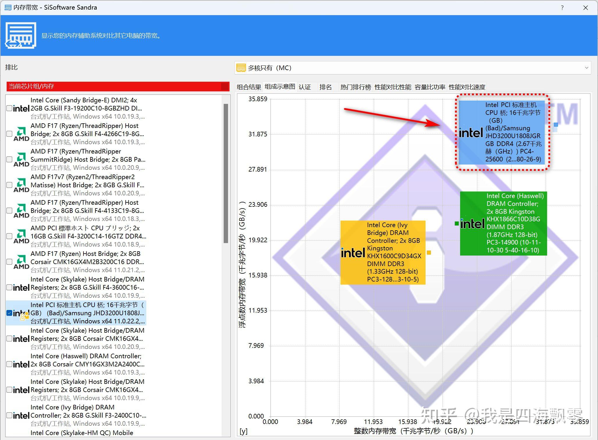Open the help question mark button
Viewport: 598px width, 440px height.
pyautogui.click(x=562, y=8)
